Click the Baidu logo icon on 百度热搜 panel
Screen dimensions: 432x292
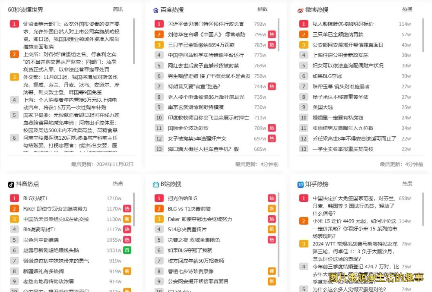click(x=155, y=9)
